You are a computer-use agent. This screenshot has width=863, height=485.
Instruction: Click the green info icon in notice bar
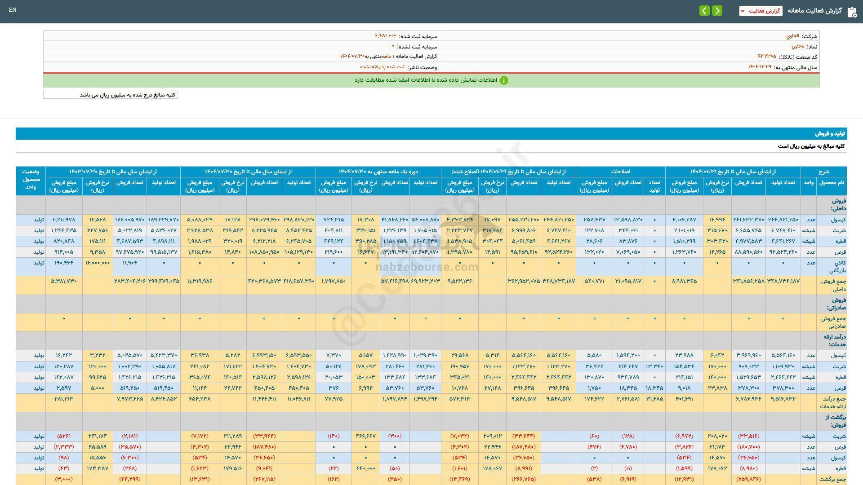click(x=504, y=80)
